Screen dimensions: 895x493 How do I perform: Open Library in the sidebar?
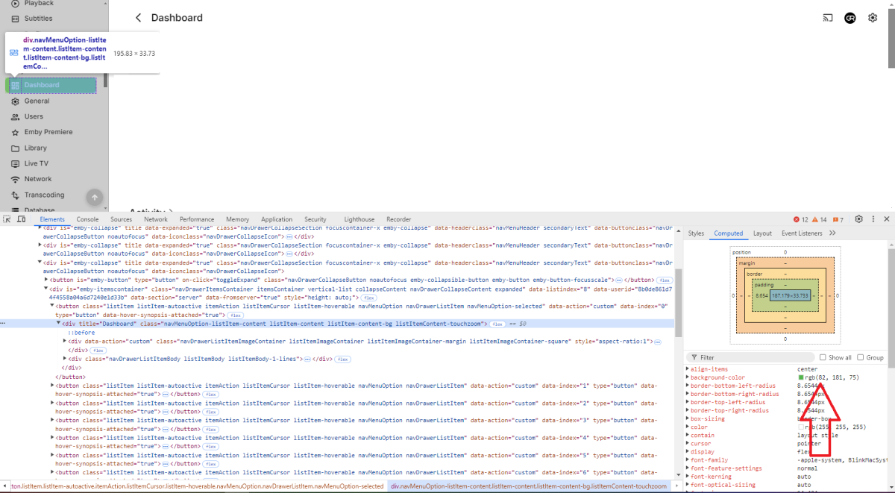click(x=51, y=148)
